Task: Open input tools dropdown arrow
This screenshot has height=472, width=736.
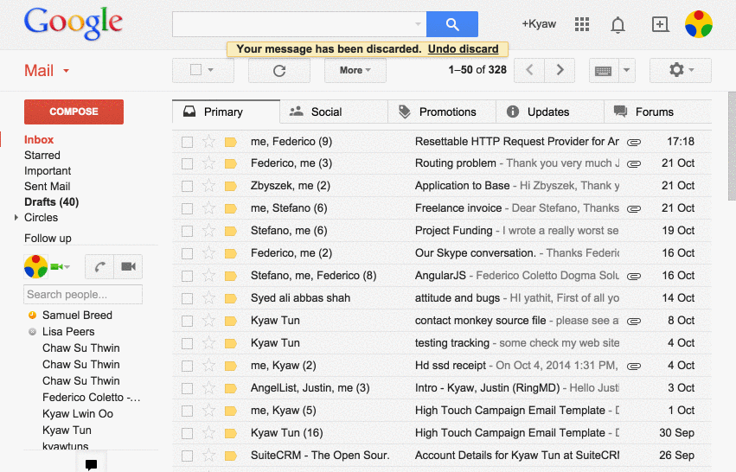Action: 627,70
